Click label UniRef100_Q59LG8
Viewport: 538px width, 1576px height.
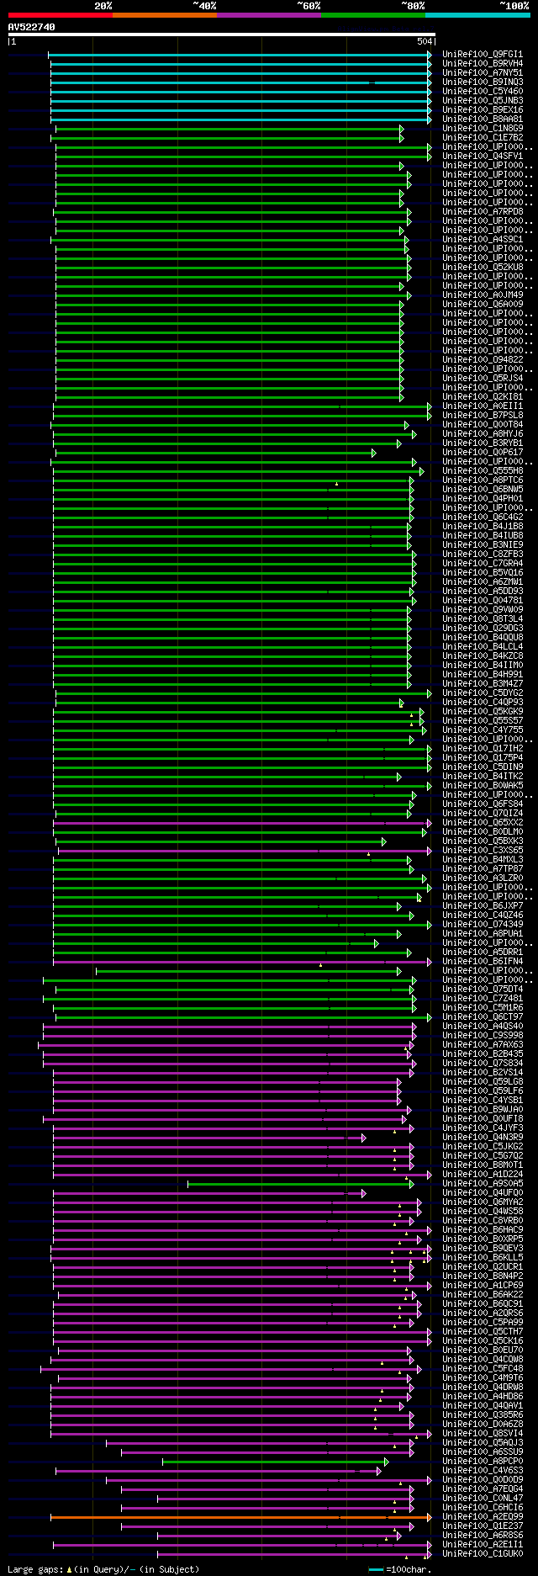[483, 1082]
